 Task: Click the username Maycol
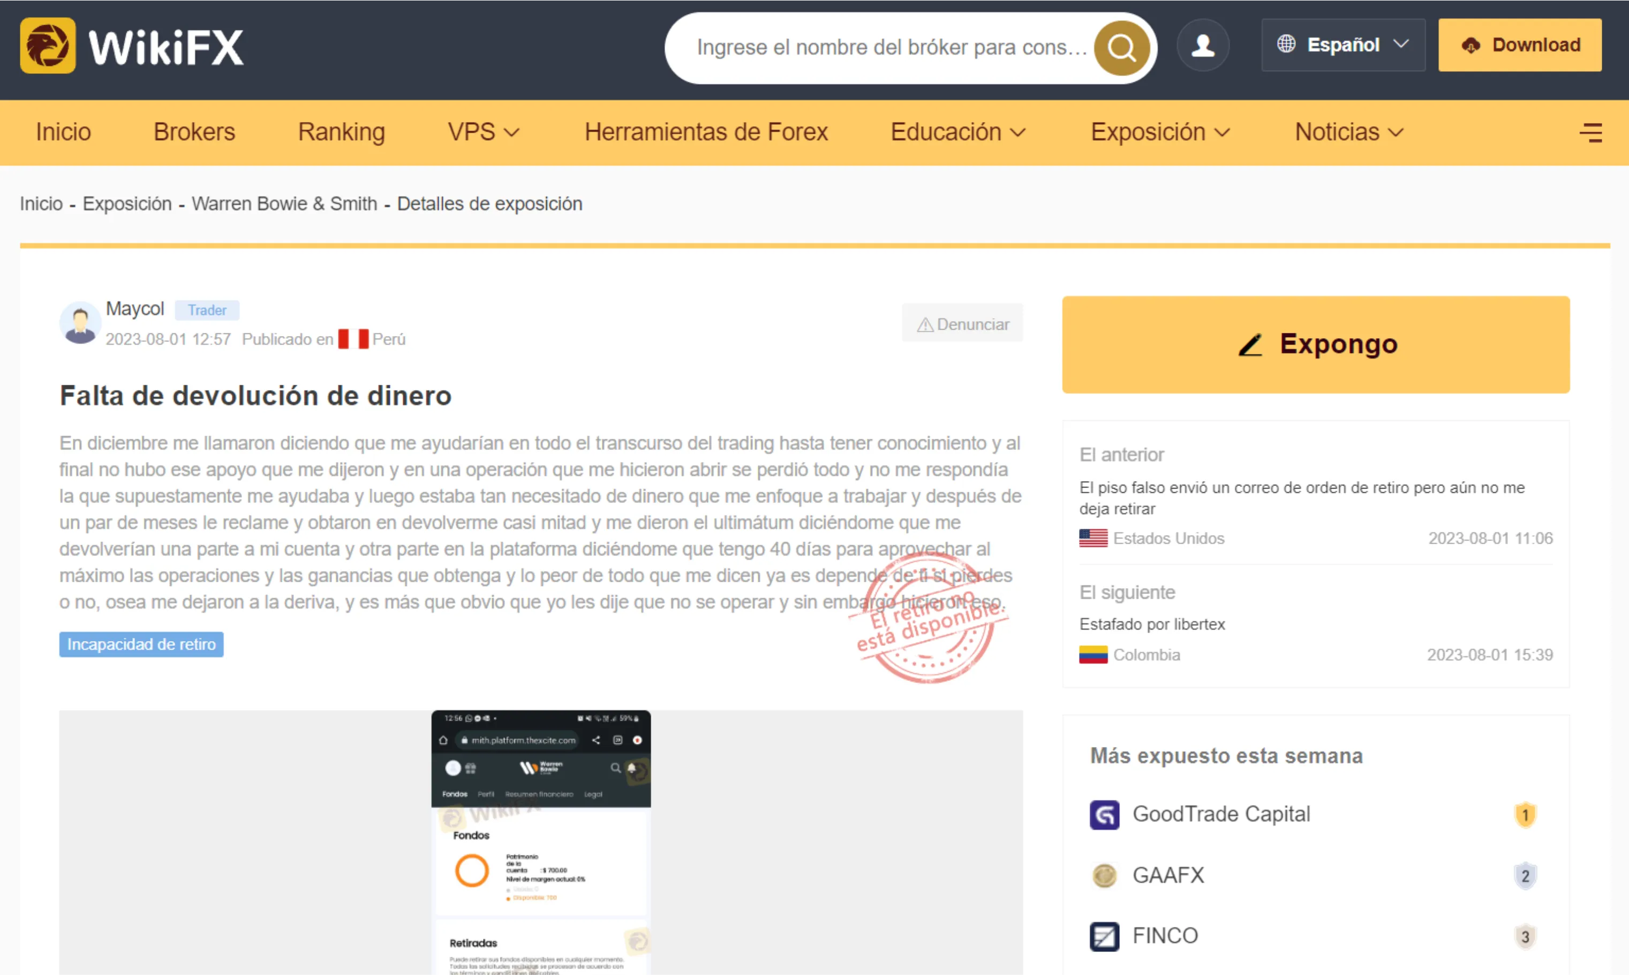click(x=135, y=308)
